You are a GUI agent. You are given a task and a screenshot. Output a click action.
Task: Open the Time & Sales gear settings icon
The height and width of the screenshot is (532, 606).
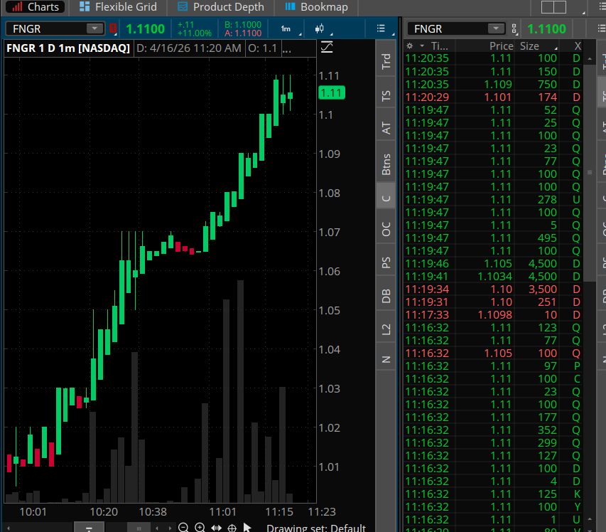pyautogui.click(x=410, y=46)
